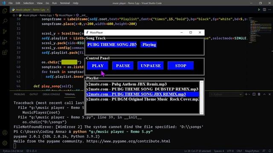Click breadcrumb file music player - Remo S.py
Viewport: 273px width, 153px height.
click(35, 15)
